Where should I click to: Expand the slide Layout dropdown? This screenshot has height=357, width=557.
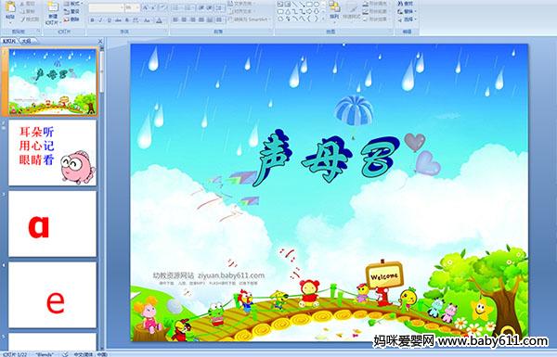pyautogui.click(x=72, y=4)
